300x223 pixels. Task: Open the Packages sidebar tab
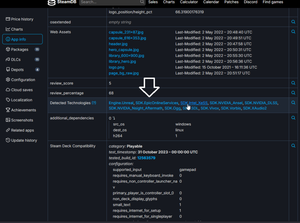pos(22,49)
